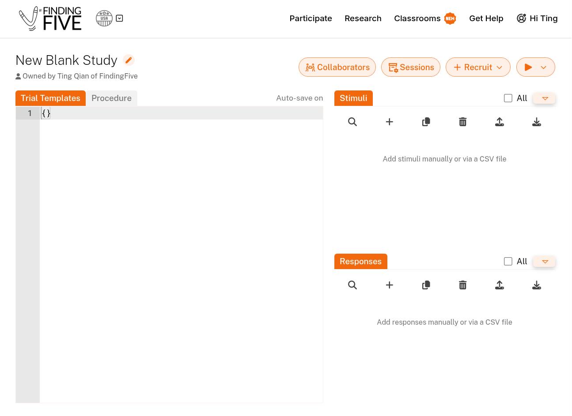Image resolution: width=572 pixels, height=416 pixels.
Task: Add a new response with plus icon
Action: click(389, 285)
